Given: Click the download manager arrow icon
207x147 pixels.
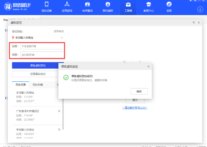Looking at the screenshot, I should pyautogui.click(x=200, y=9).
